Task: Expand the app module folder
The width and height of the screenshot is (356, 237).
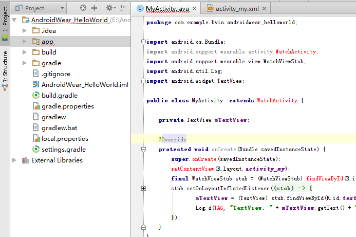Action: click(25, 41)
